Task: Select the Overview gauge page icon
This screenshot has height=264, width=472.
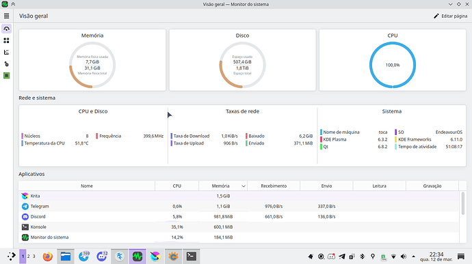Action: (6, 29)
